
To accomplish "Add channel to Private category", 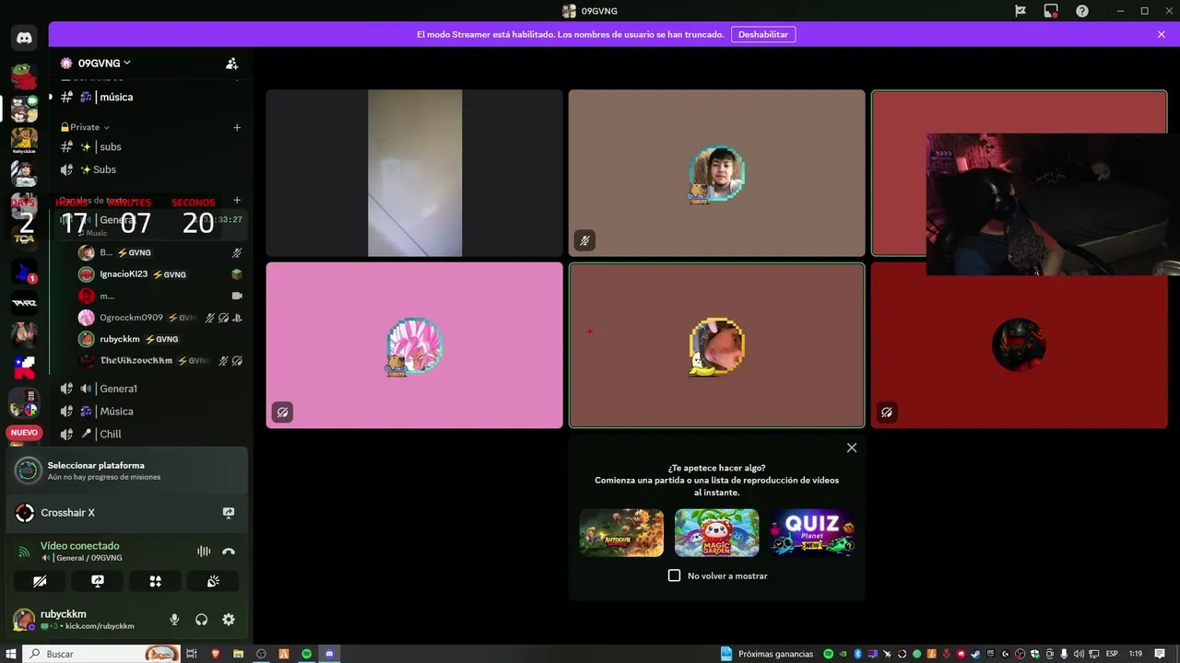I will click(x=237, y=127).
